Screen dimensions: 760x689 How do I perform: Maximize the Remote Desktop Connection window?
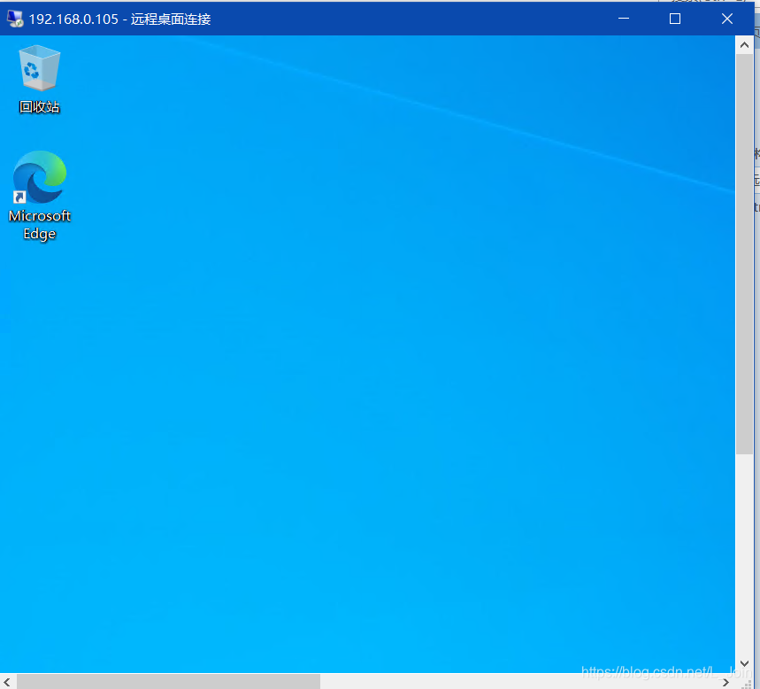(675, 19)
